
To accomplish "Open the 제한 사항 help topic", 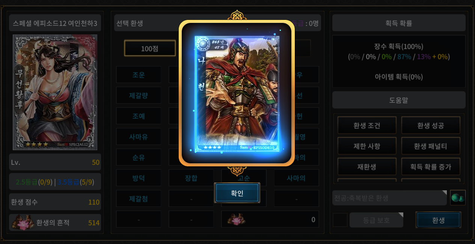I will [x=367, y=146].
